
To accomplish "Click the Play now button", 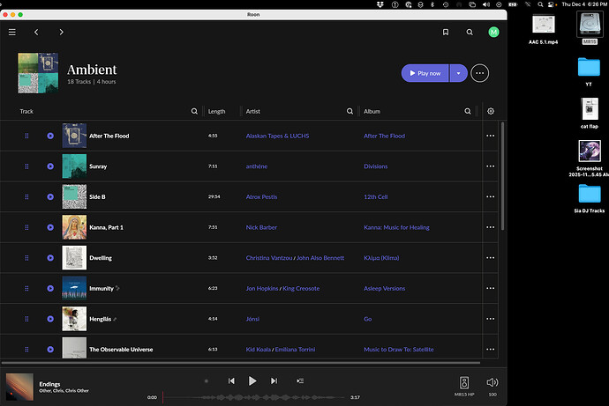I will tap(425, 73).
